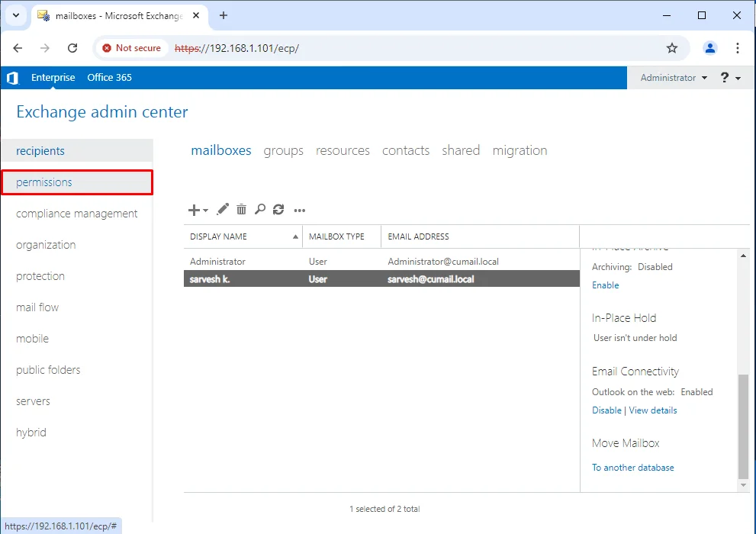The height and width of the screenshot is (534, 756).
Task: Open the three-dot More options menu
Action: [x=299, y=211]
